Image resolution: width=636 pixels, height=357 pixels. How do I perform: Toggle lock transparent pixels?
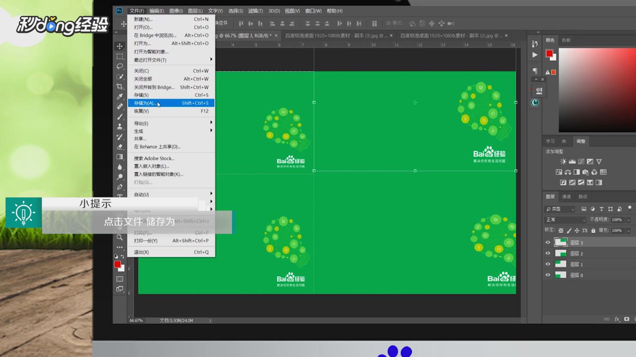(x=561, y=231)
